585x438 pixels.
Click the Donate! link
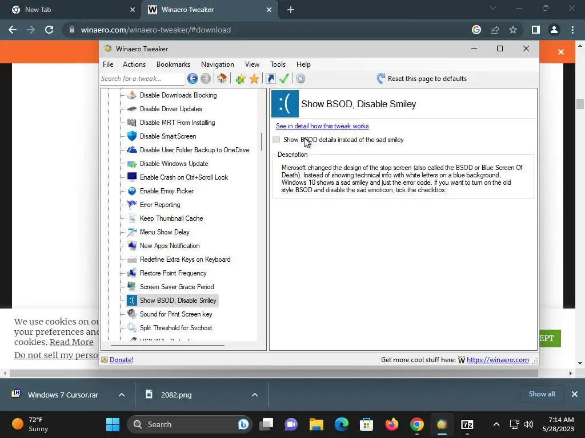[121, 360]
